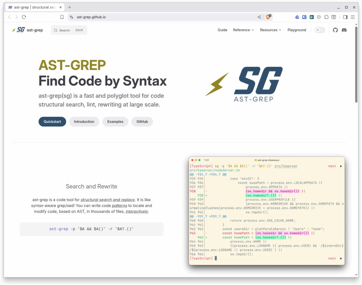Click the scrollbar down arrow
The width and height of the screenshot is (362, 285).
356,275
